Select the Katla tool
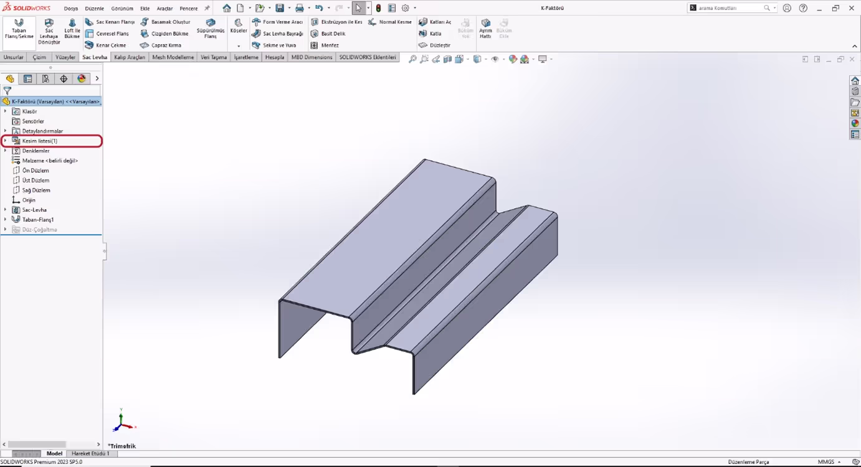Viewport: 861px width, 467px height. coord(430,34)
